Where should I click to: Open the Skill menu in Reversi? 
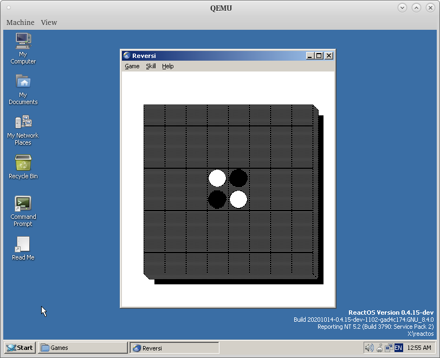(x=151, y=66)
